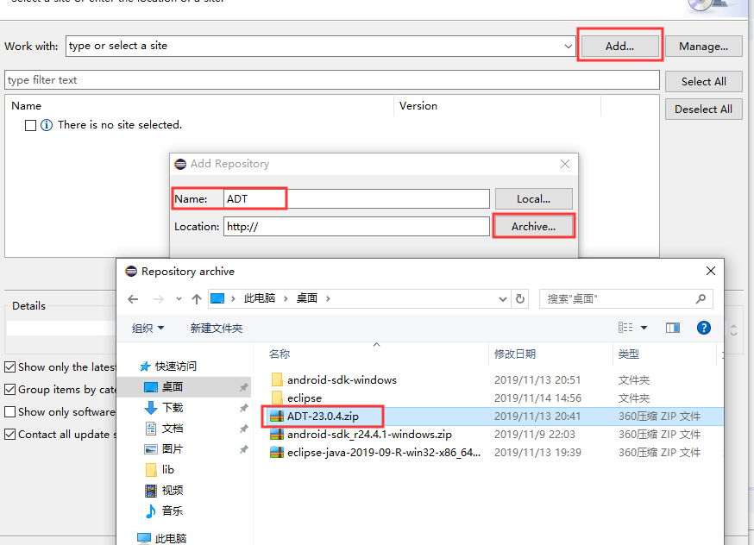
Task: Select 图片 in navigation pane
Action: point(173,449)
